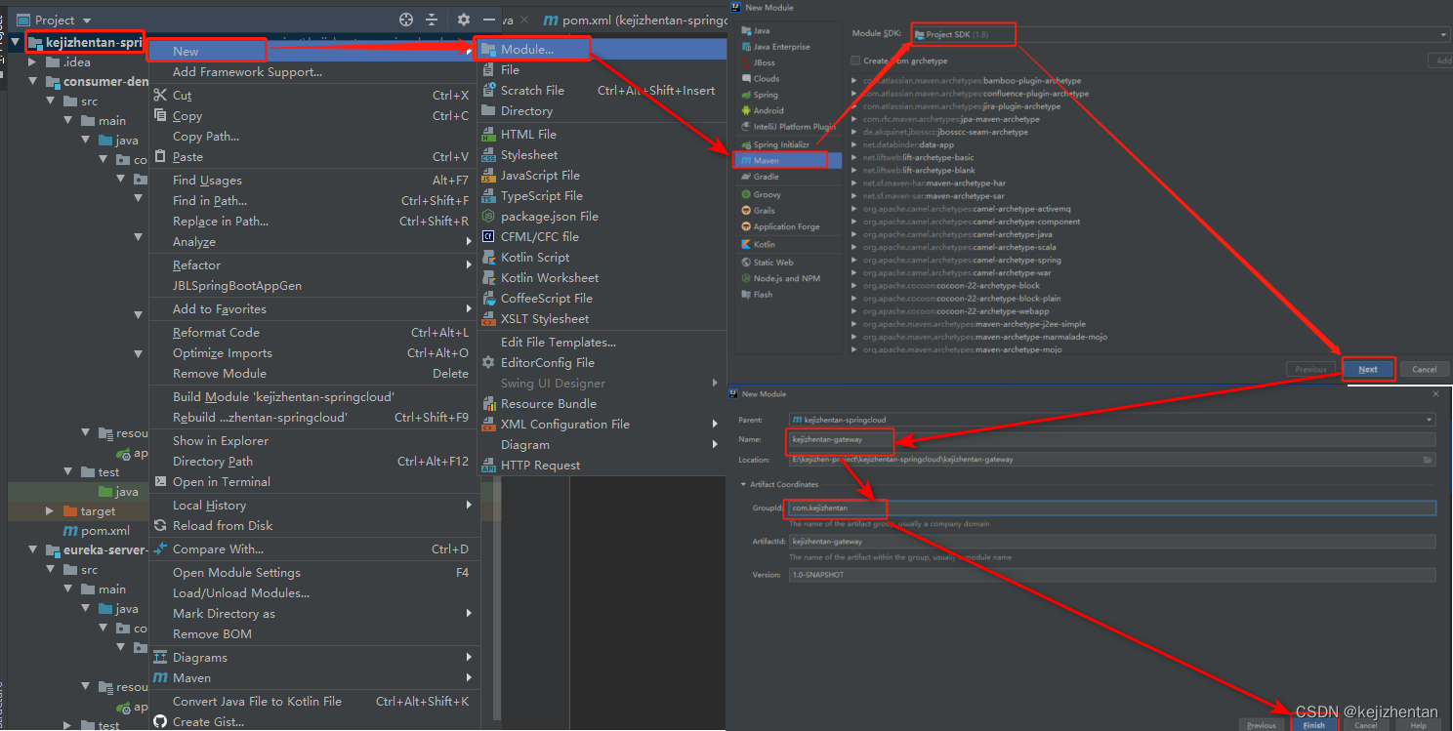
Task: Click Previous beside the Finish button
Action: (1261, 724)
